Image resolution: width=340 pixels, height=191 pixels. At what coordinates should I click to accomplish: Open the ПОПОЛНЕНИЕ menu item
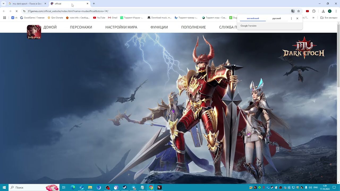click(193, 27)
